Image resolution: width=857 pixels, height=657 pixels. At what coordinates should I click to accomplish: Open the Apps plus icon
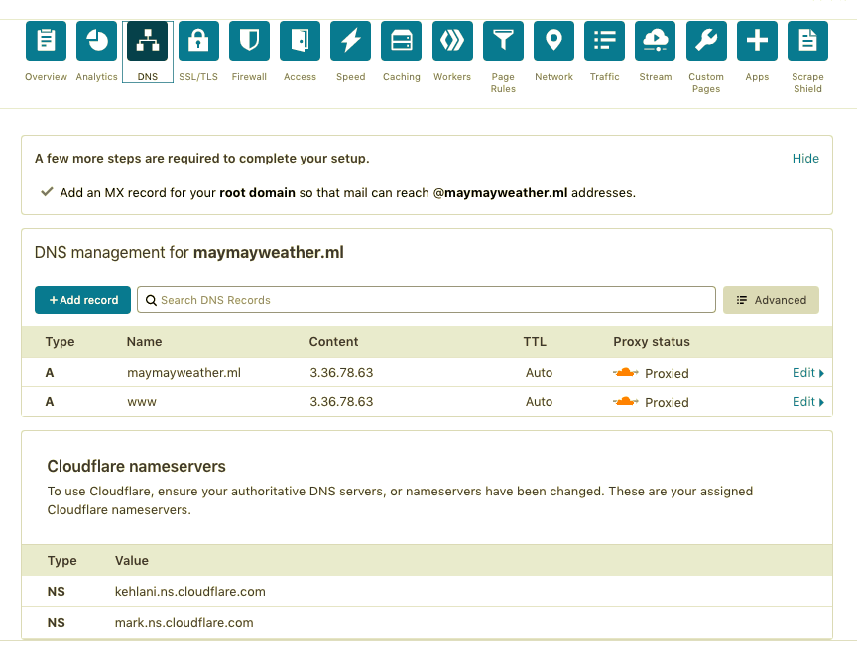click(x=757, y=41)
